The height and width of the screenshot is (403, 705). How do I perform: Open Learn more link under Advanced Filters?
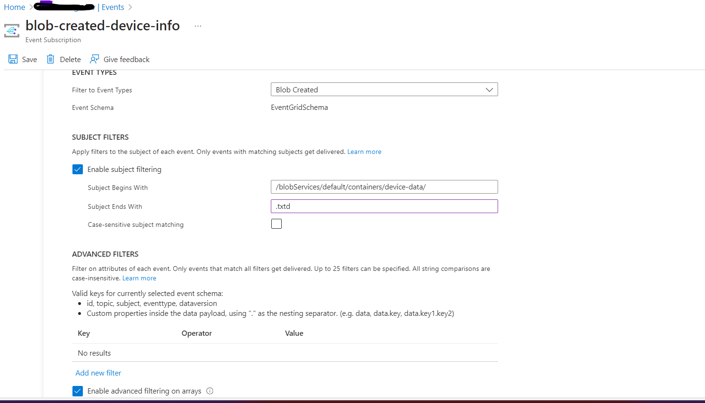tap(139, 278)
